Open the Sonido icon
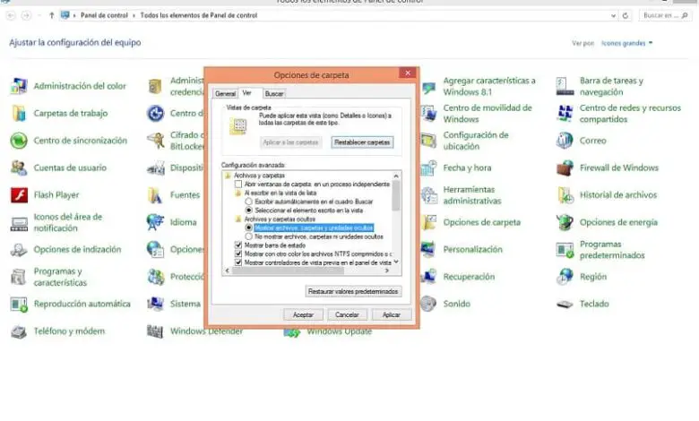 (428, 304)
